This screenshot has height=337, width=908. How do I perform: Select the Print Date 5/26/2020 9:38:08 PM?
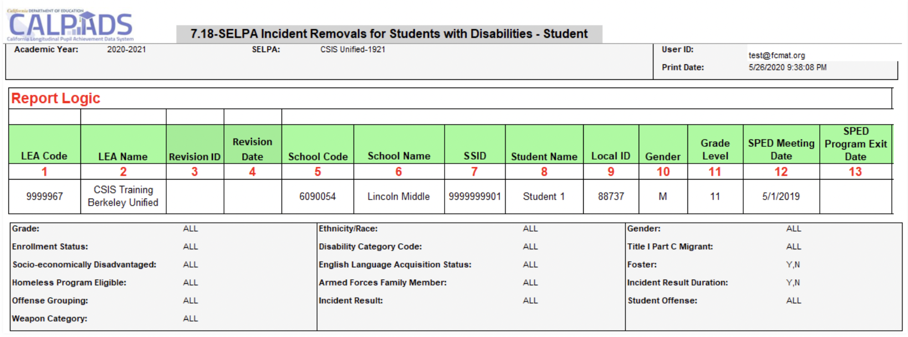787,67
